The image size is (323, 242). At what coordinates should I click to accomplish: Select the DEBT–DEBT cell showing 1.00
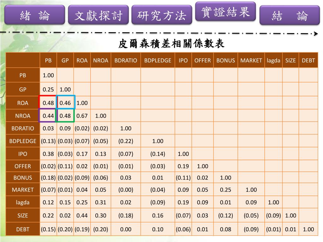tap(308, 229)
